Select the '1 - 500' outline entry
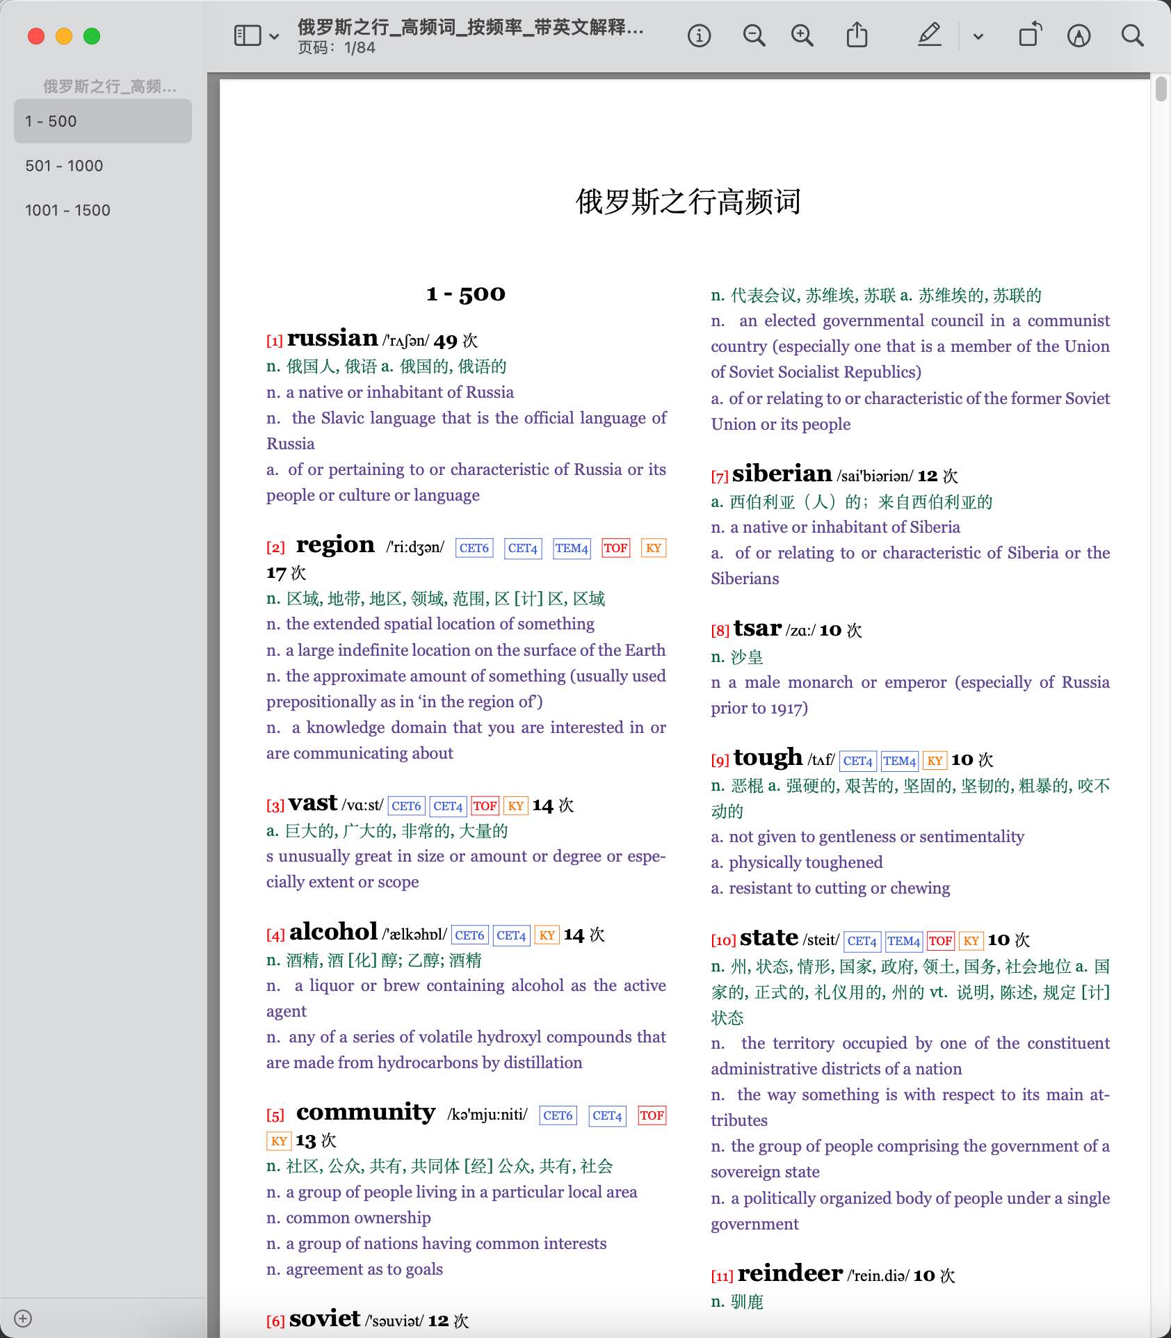Image resolution: width=1171 pixels, height=1338 pixels. click(x=103, y=121)
